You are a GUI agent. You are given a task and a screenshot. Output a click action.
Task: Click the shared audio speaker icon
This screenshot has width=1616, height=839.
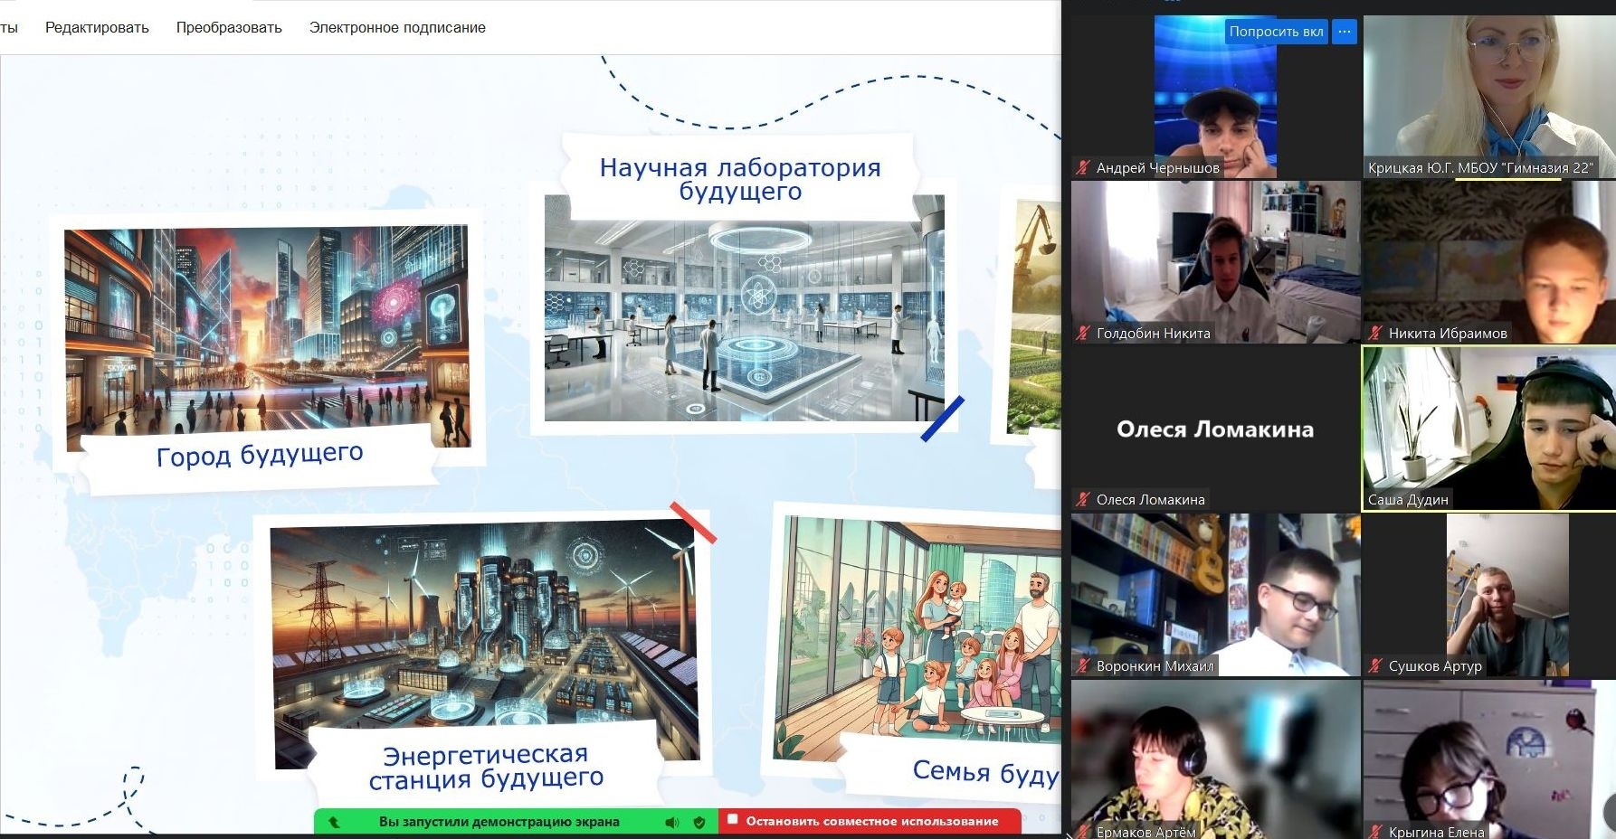click(x=672, y=822)
